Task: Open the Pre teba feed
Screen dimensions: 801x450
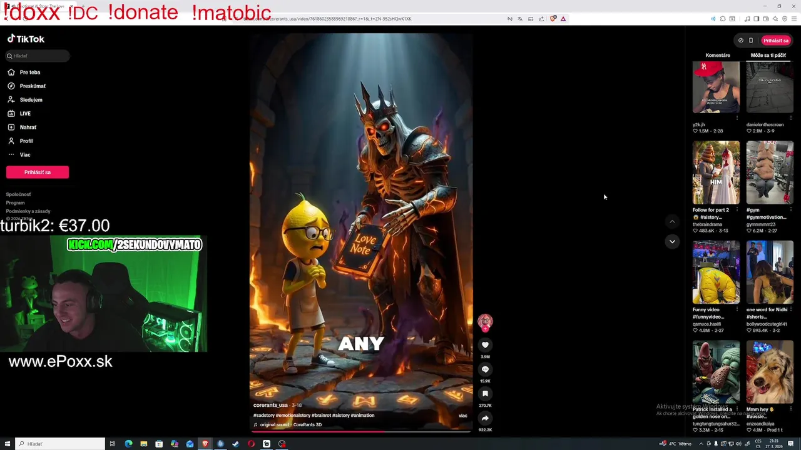Action: pyautogui.click(x=29, y=72)
